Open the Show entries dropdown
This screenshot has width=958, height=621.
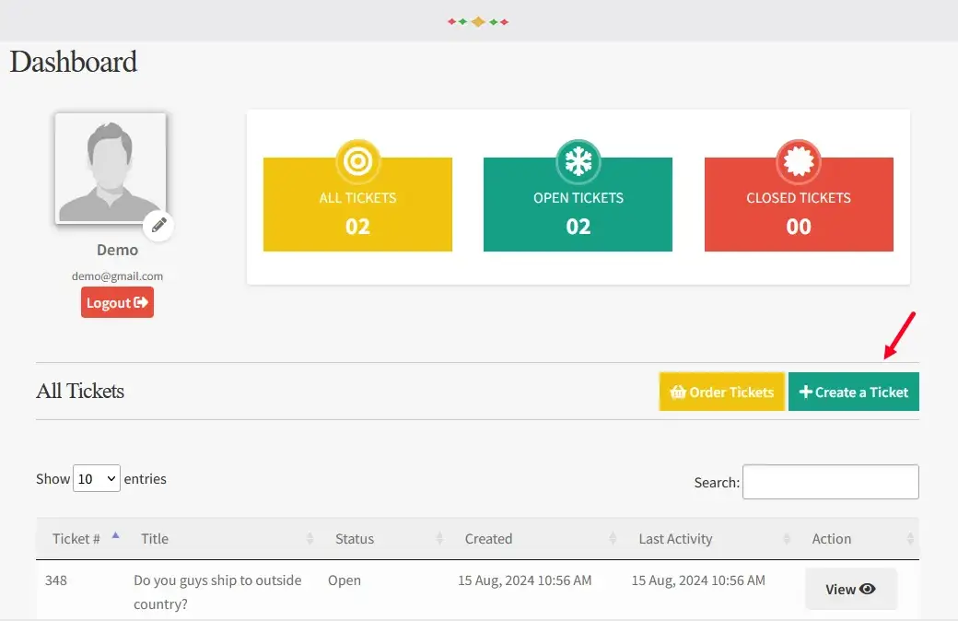click(97, 478)
